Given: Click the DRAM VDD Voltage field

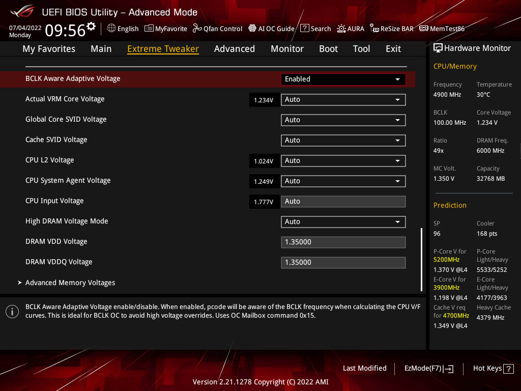Looking at the screenshot, I should (x=343, y=242).
